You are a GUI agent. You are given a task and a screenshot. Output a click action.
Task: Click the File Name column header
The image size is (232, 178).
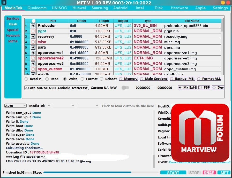pos(192,21)
